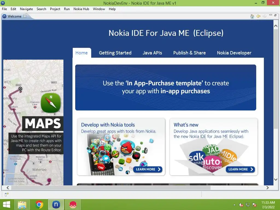Viewport: 280px width, 210px height.
Task: Switch to the Getting Started tab
Action: coord(115,53)
